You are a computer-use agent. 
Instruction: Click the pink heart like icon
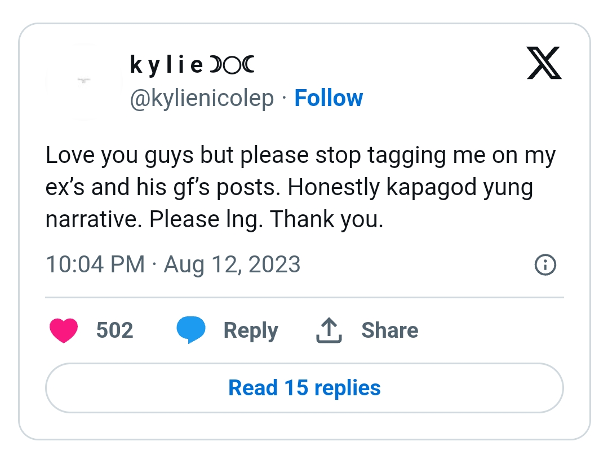click(x=63, y=330)
